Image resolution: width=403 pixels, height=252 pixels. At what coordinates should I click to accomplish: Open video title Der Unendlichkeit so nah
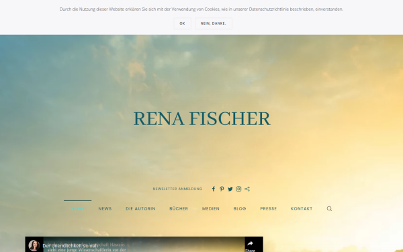70,246
